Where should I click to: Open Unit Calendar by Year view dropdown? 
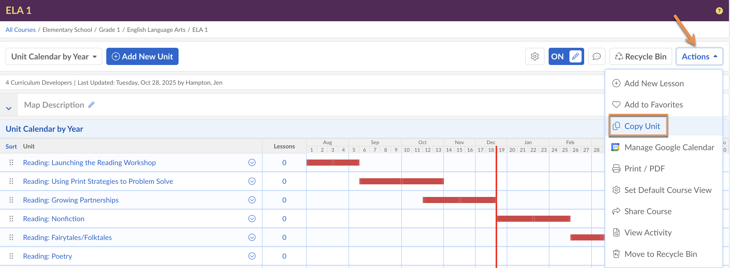[x=54, y=56]
